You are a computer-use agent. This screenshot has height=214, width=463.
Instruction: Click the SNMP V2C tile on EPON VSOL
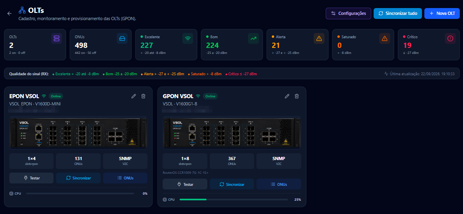[125, 161]
